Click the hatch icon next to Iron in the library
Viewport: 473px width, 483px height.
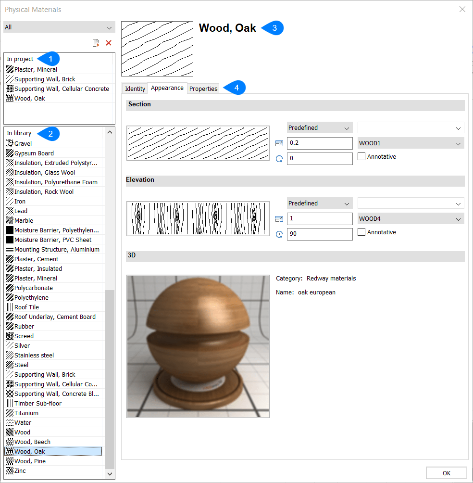coord(10,201)
